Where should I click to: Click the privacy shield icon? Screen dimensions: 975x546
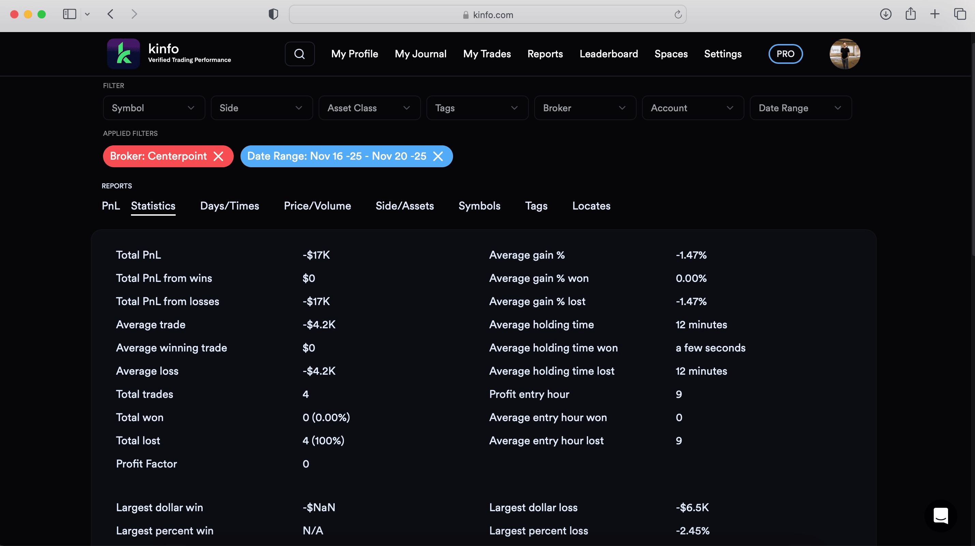pyautogui.click(x=273, y=14)
